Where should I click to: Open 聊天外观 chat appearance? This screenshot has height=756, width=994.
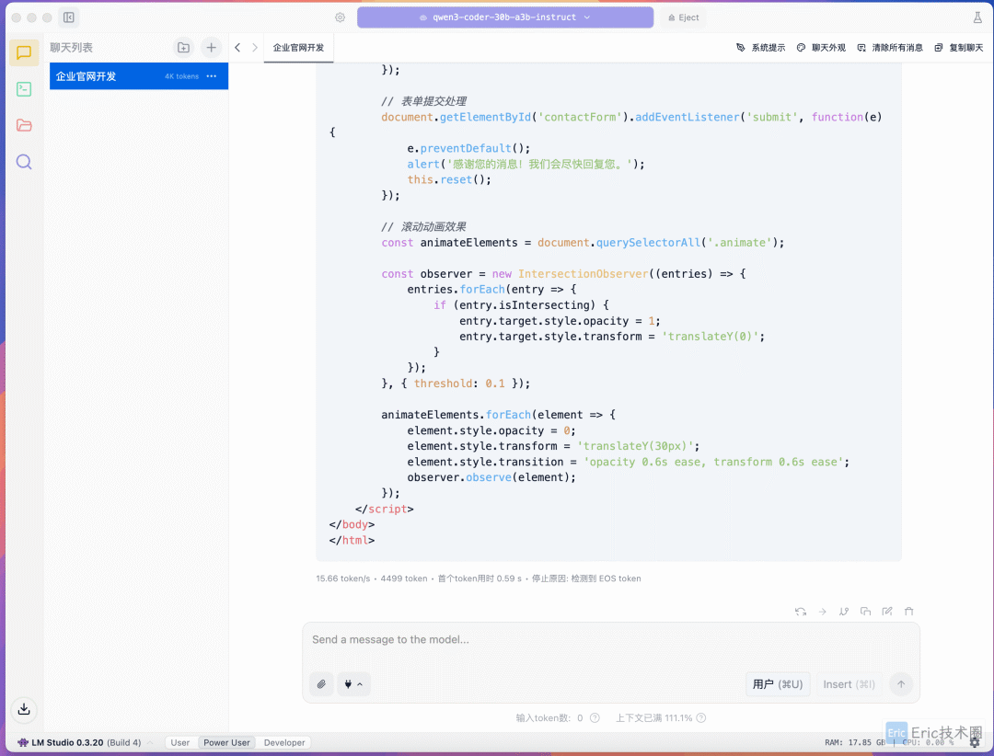(x=821, y=48)
